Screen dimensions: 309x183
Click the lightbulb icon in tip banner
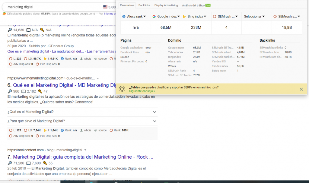click(x=122, y=89)
